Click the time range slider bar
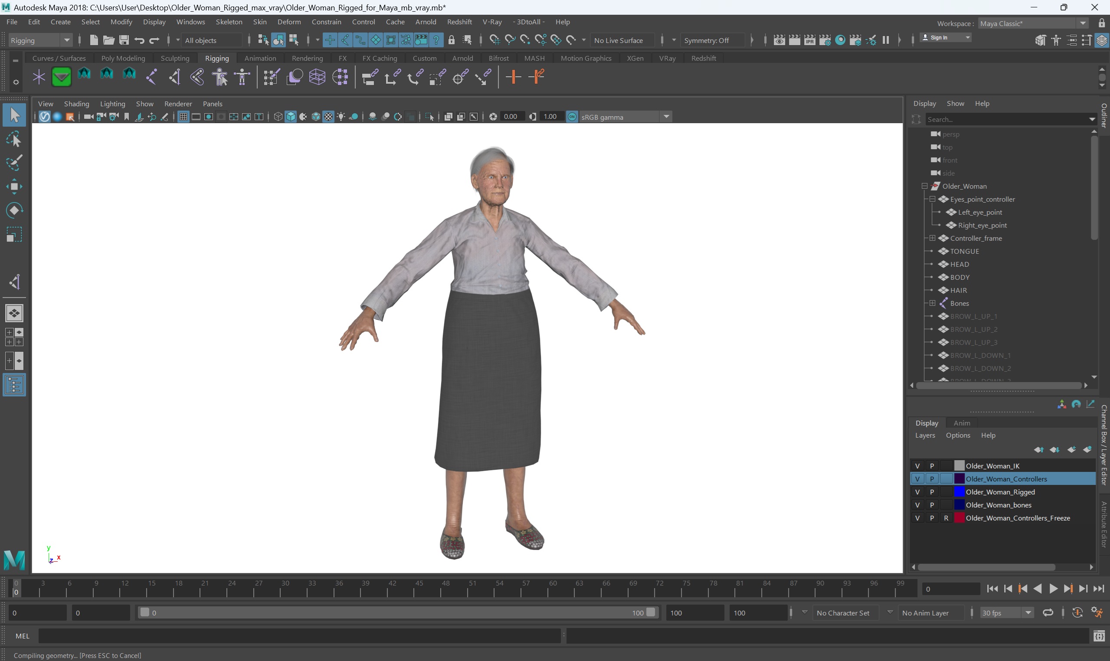 397,612
